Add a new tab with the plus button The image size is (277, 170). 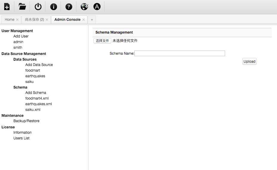tap(92, 20)
